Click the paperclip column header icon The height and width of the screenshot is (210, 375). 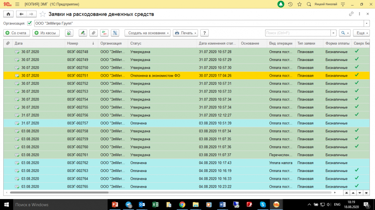coord(8,43)
